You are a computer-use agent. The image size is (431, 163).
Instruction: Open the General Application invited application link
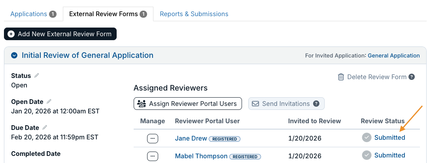(x=393, y=56)
